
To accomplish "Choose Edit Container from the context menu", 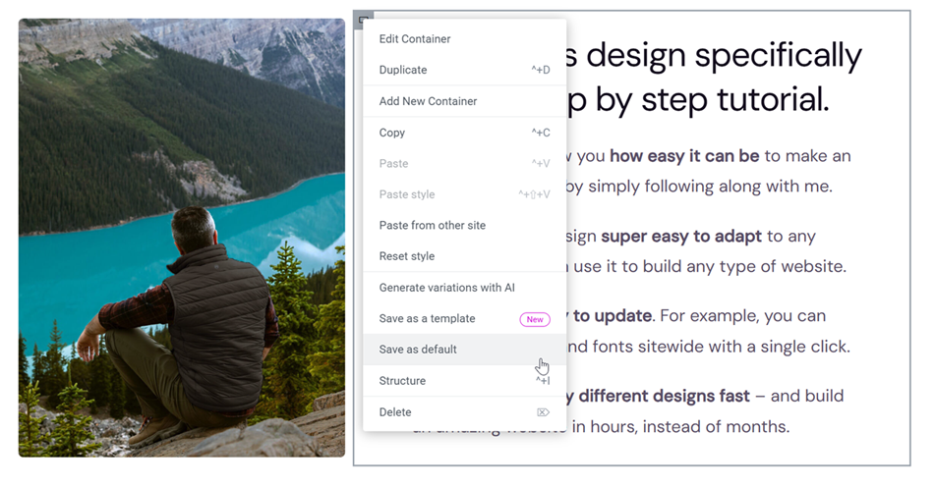I will pos(464,38).
